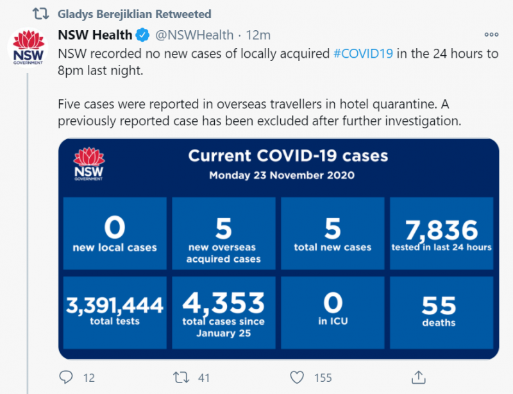Open the @NSWHealth handle
Screen dimensions: 513x394
pyautogui.click(x=194, y=35)
